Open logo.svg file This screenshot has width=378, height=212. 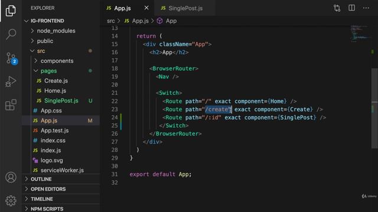[51, 160]
